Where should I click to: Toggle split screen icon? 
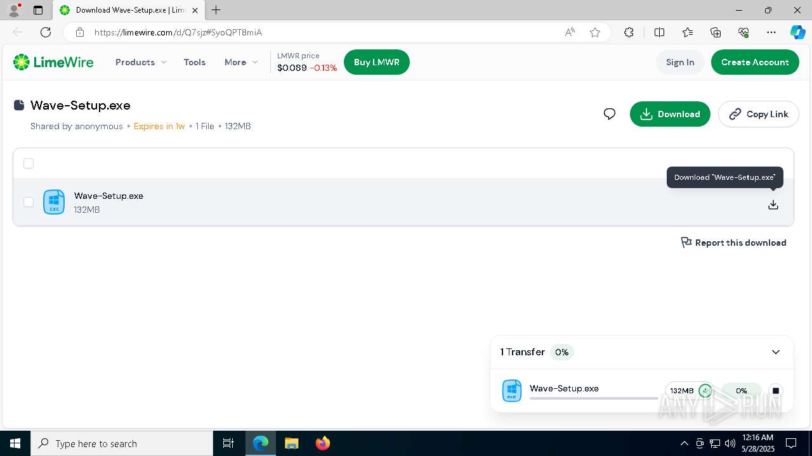[x=659, y=32]
